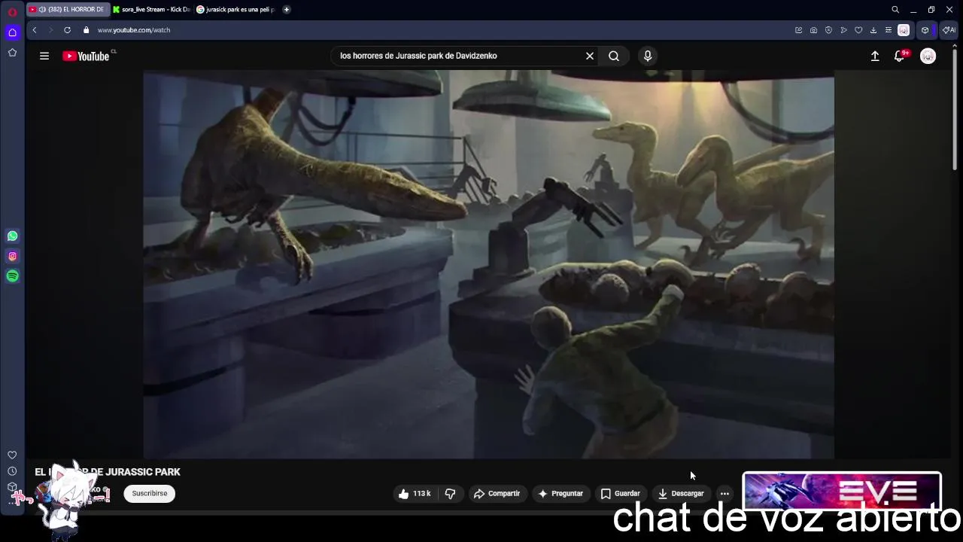Open YouTube hamburger guide menu
Image resolution: width=963 pixels, height=542 pixels.
[x=44, y=56]
